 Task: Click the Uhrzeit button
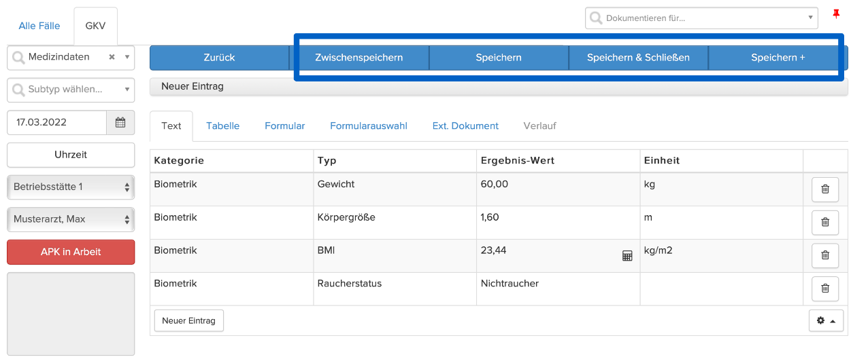(x=71, y=155)
